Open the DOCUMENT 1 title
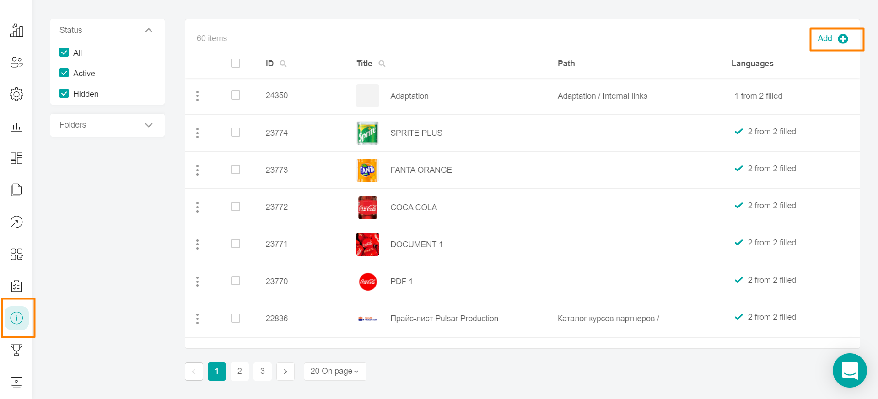Screen dimensions: 878x399 416,245
